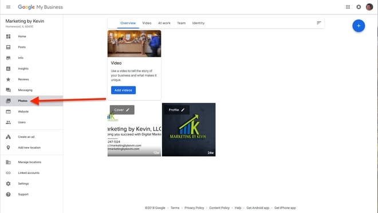Open the sort filter icon
Image resolution: width=378 pixels, height=213 pixels.
pos(318,23)
